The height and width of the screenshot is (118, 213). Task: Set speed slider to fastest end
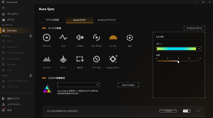point(200,61)
